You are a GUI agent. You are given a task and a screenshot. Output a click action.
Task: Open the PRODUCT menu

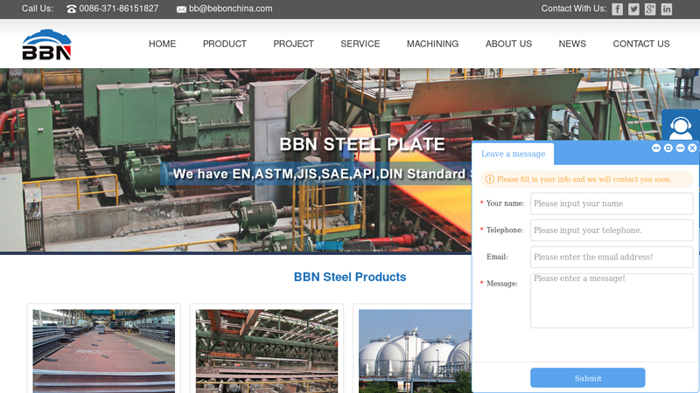click(x=225, y=44)
